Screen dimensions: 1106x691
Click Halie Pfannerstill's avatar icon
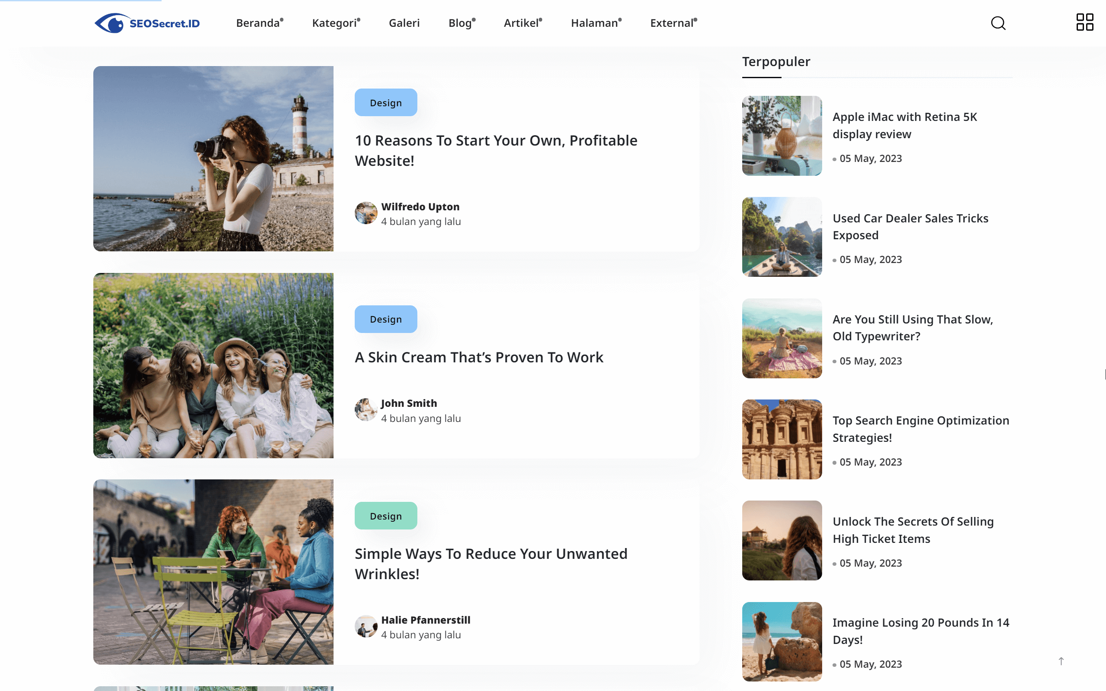coord(365,626)
